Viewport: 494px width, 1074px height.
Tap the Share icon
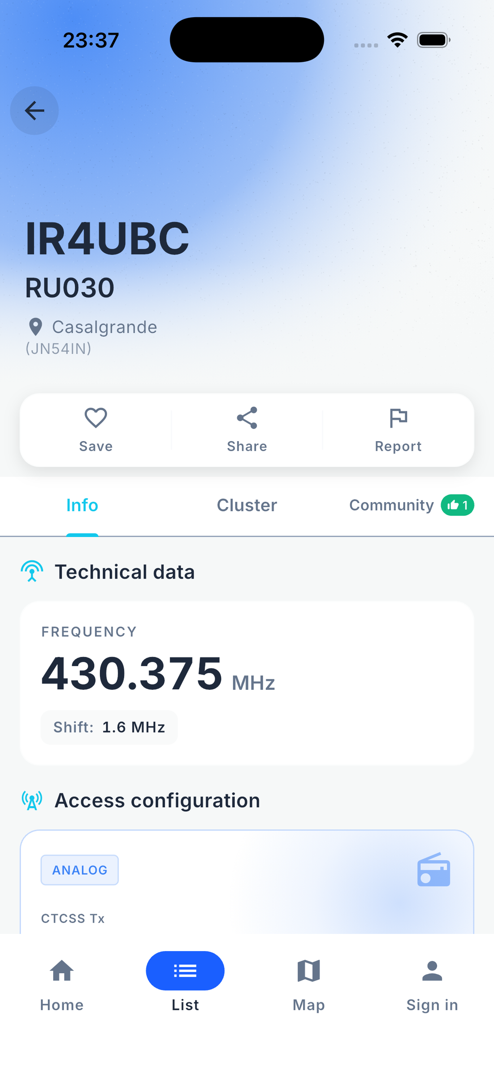[247, 417]
